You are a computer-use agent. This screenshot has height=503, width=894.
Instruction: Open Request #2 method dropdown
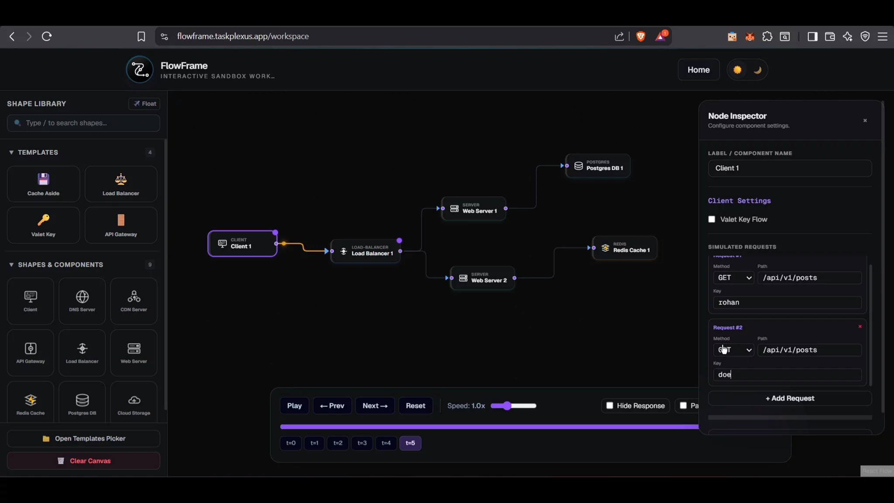pyautogui.click(x=733, y=350)
